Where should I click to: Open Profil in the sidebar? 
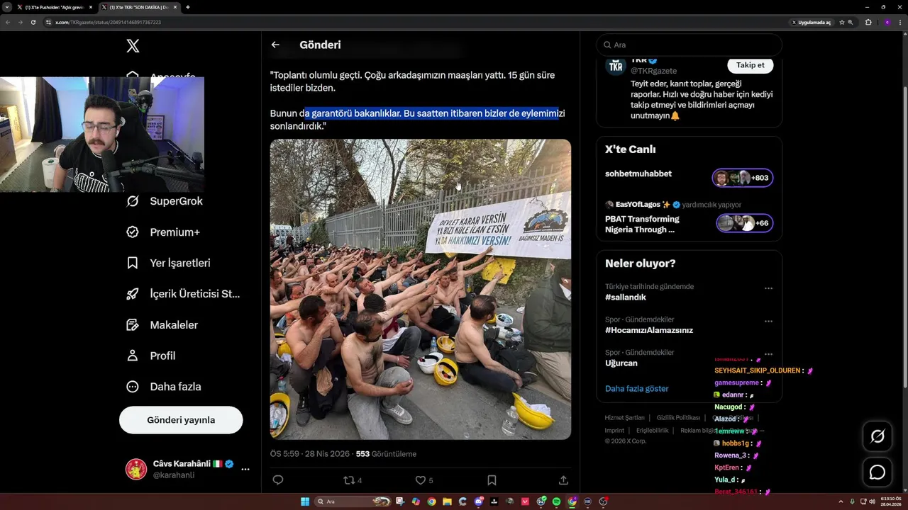150,356
